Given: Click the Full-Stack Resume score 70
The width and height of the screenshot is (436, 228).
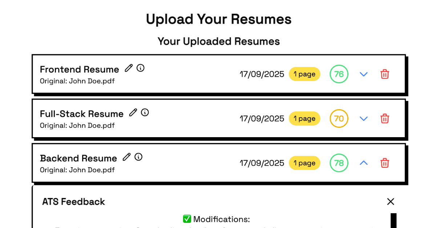Looking at the screenshot, I should pyautogui.click(x=339, y=119).
